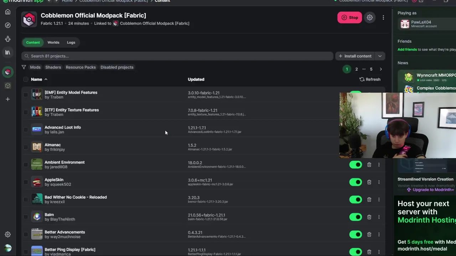
Task: Check the Advanced Loot Info checkbox
Action: click(x=26, y=129)
